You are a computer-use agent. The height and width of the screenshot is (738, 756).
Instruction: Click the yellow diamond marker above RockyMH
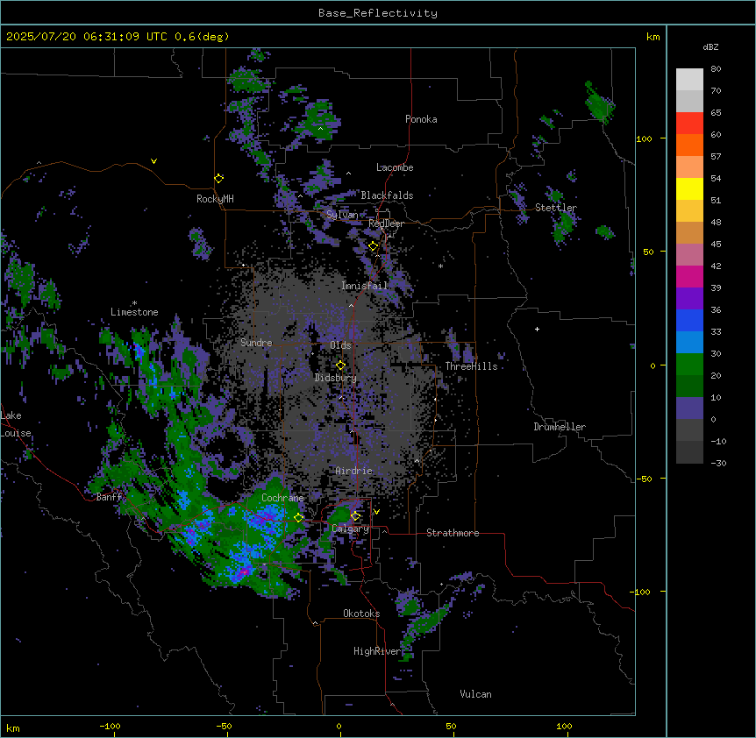pos(219,179)
